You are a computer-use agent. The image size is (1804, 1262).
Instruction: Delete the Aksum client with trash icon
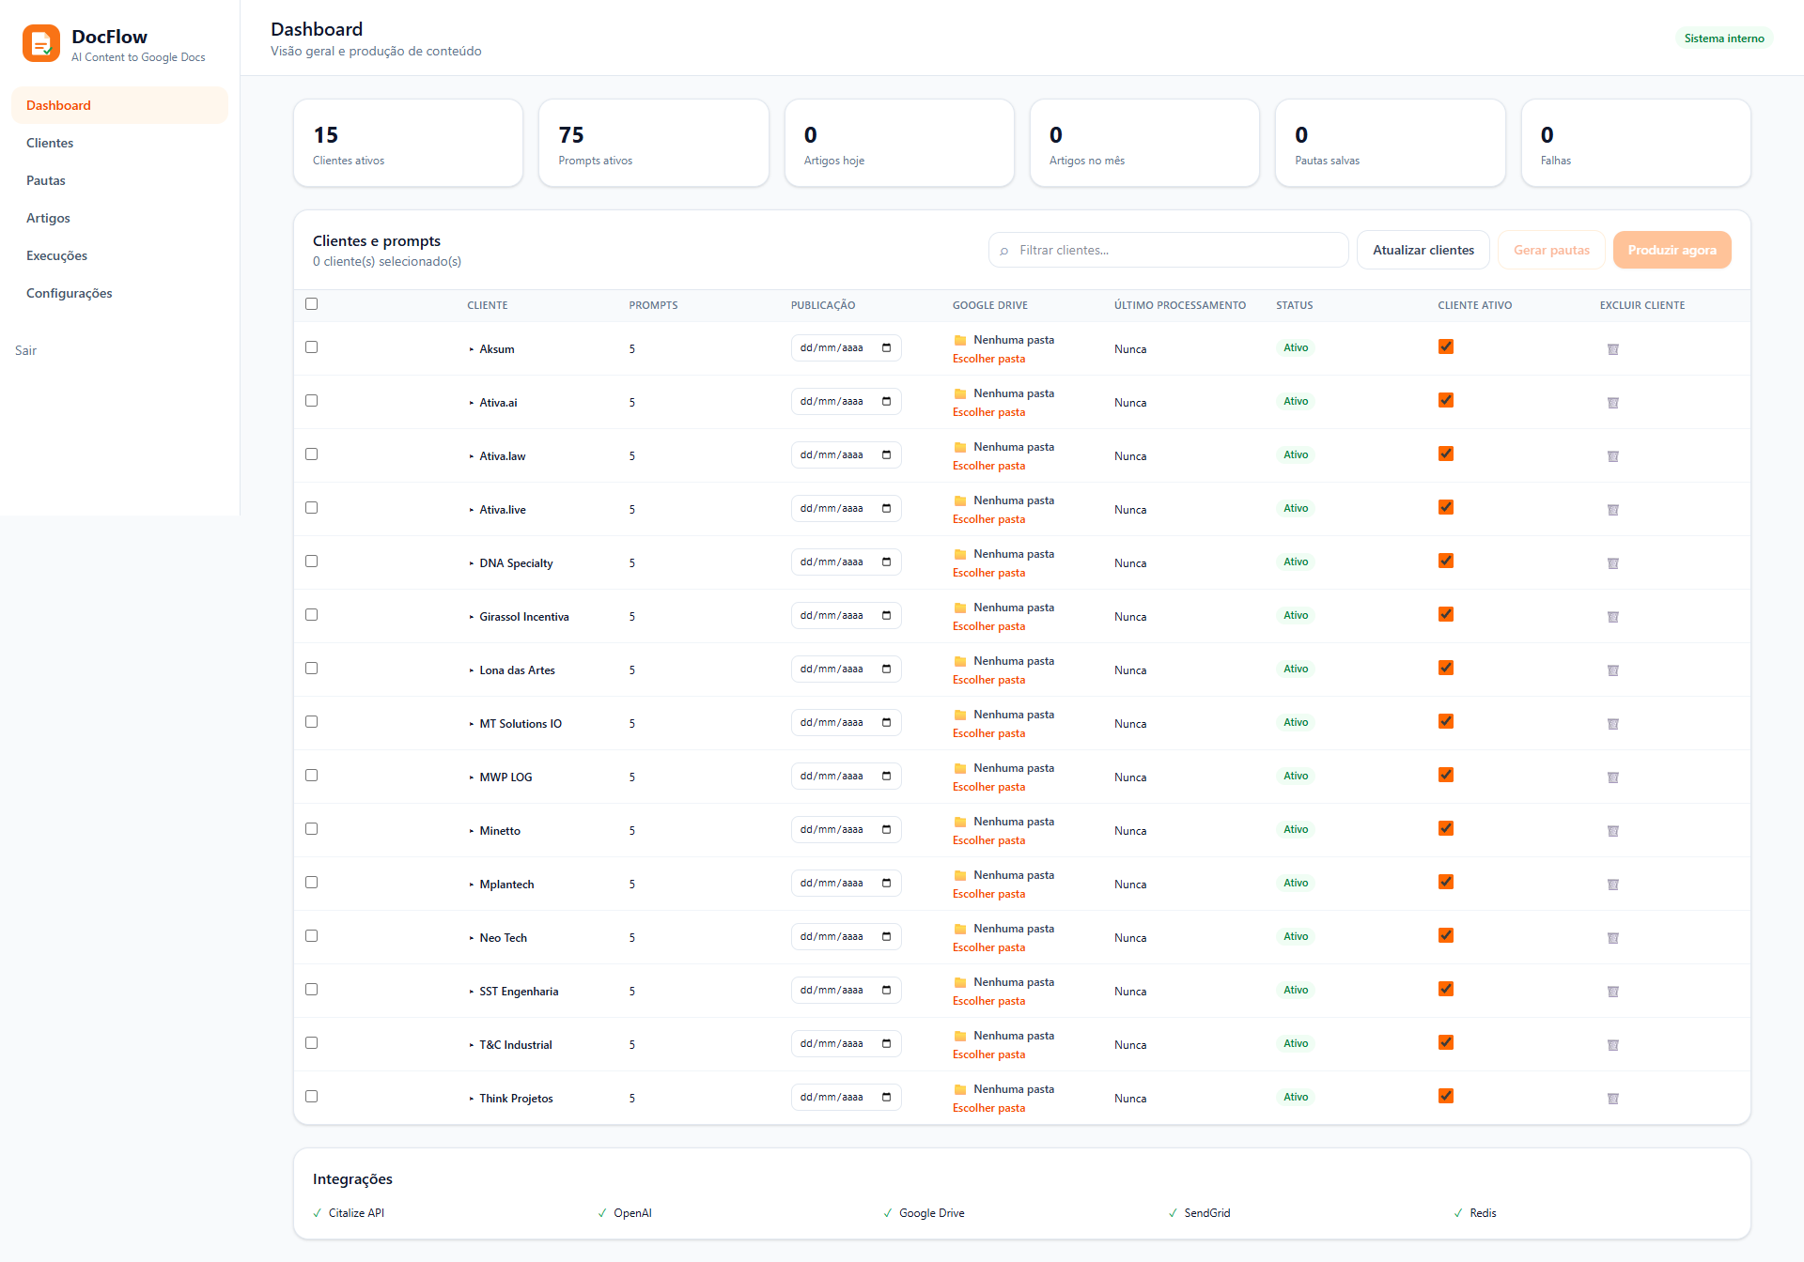pos(1612,349)
